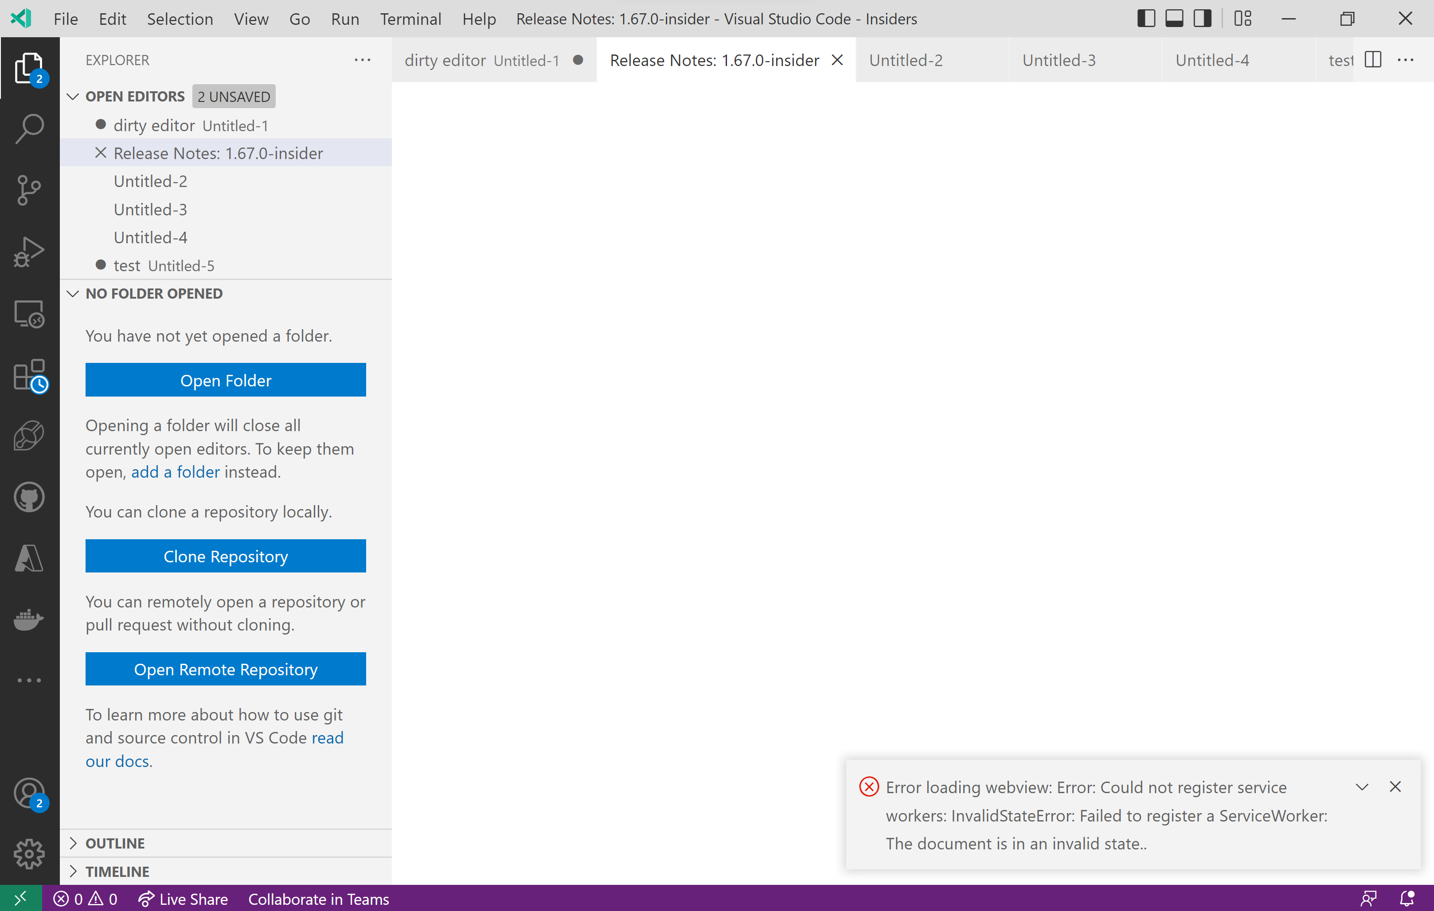The height and width of the screenshot is (911, 1434).
Task: Split the editor to the right
Action: (1373, 59)
